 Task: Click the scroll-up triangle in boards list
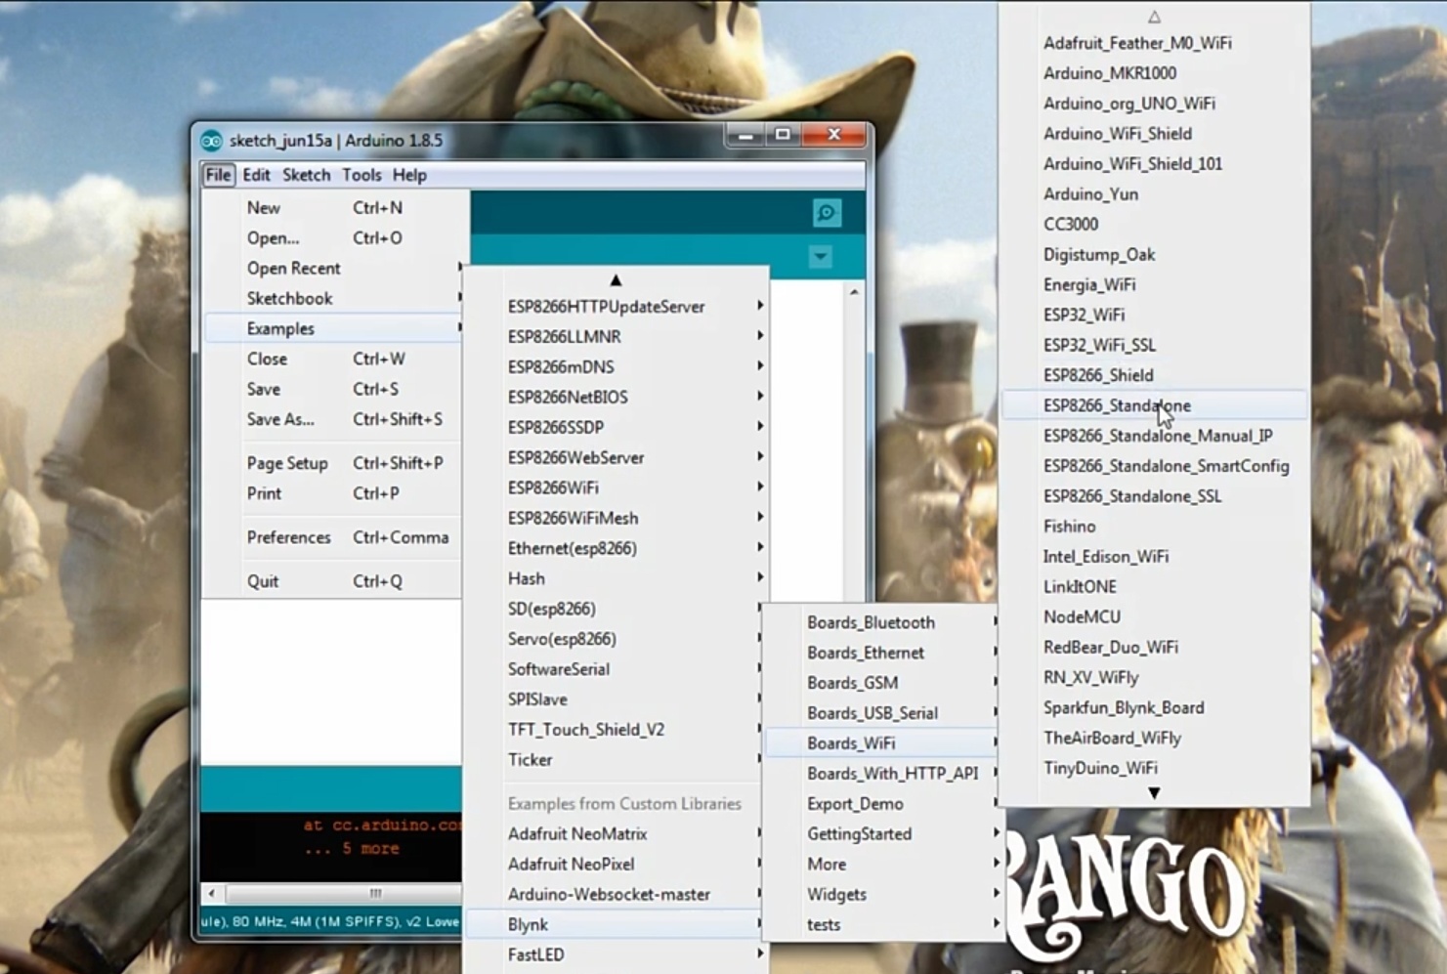1154,17
